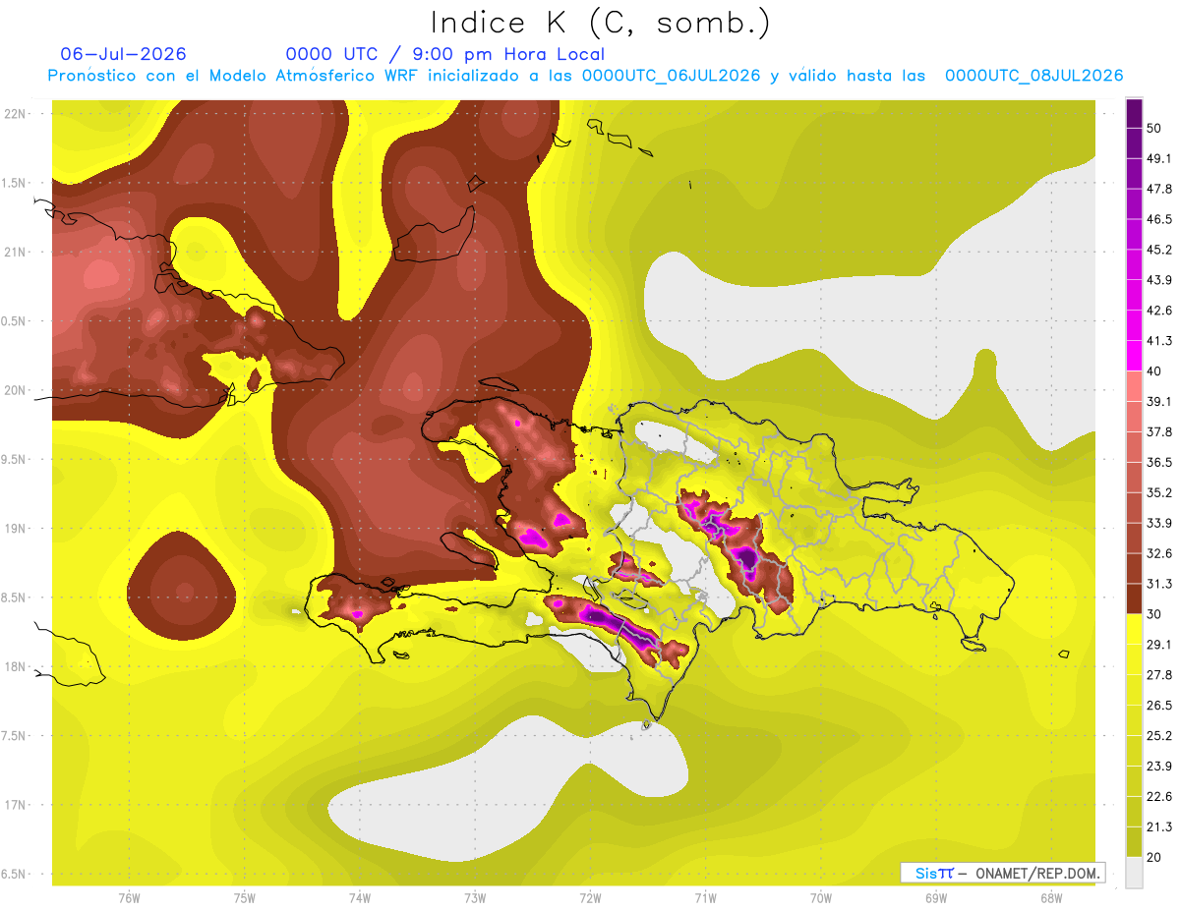The height and width of the screenshot is (911, 1180).
Task: Click the colorbar value '41.3'
Action: 1158,341
